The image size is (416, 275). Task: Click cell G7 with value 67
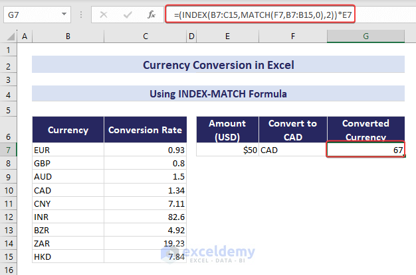365,150
